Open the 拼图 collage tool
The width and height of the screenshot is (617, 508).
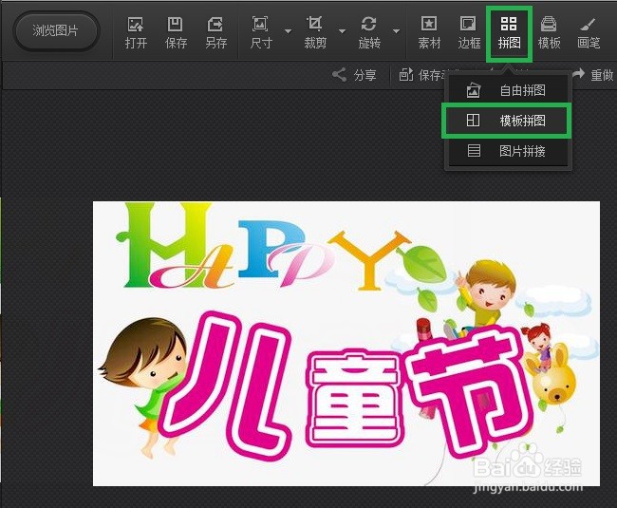(509, 34)
